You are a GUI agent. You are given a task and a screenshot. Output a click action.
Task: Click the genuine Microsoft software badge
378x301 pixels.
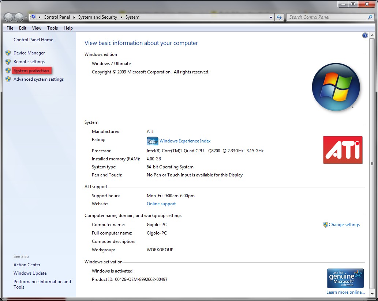pos(345,278)
